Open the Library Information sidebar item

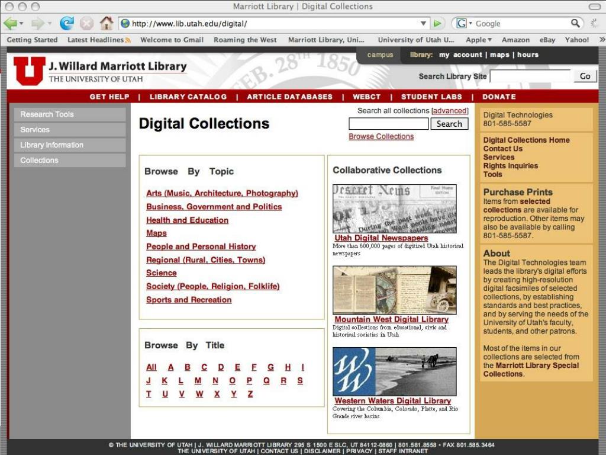pos(70,145)
